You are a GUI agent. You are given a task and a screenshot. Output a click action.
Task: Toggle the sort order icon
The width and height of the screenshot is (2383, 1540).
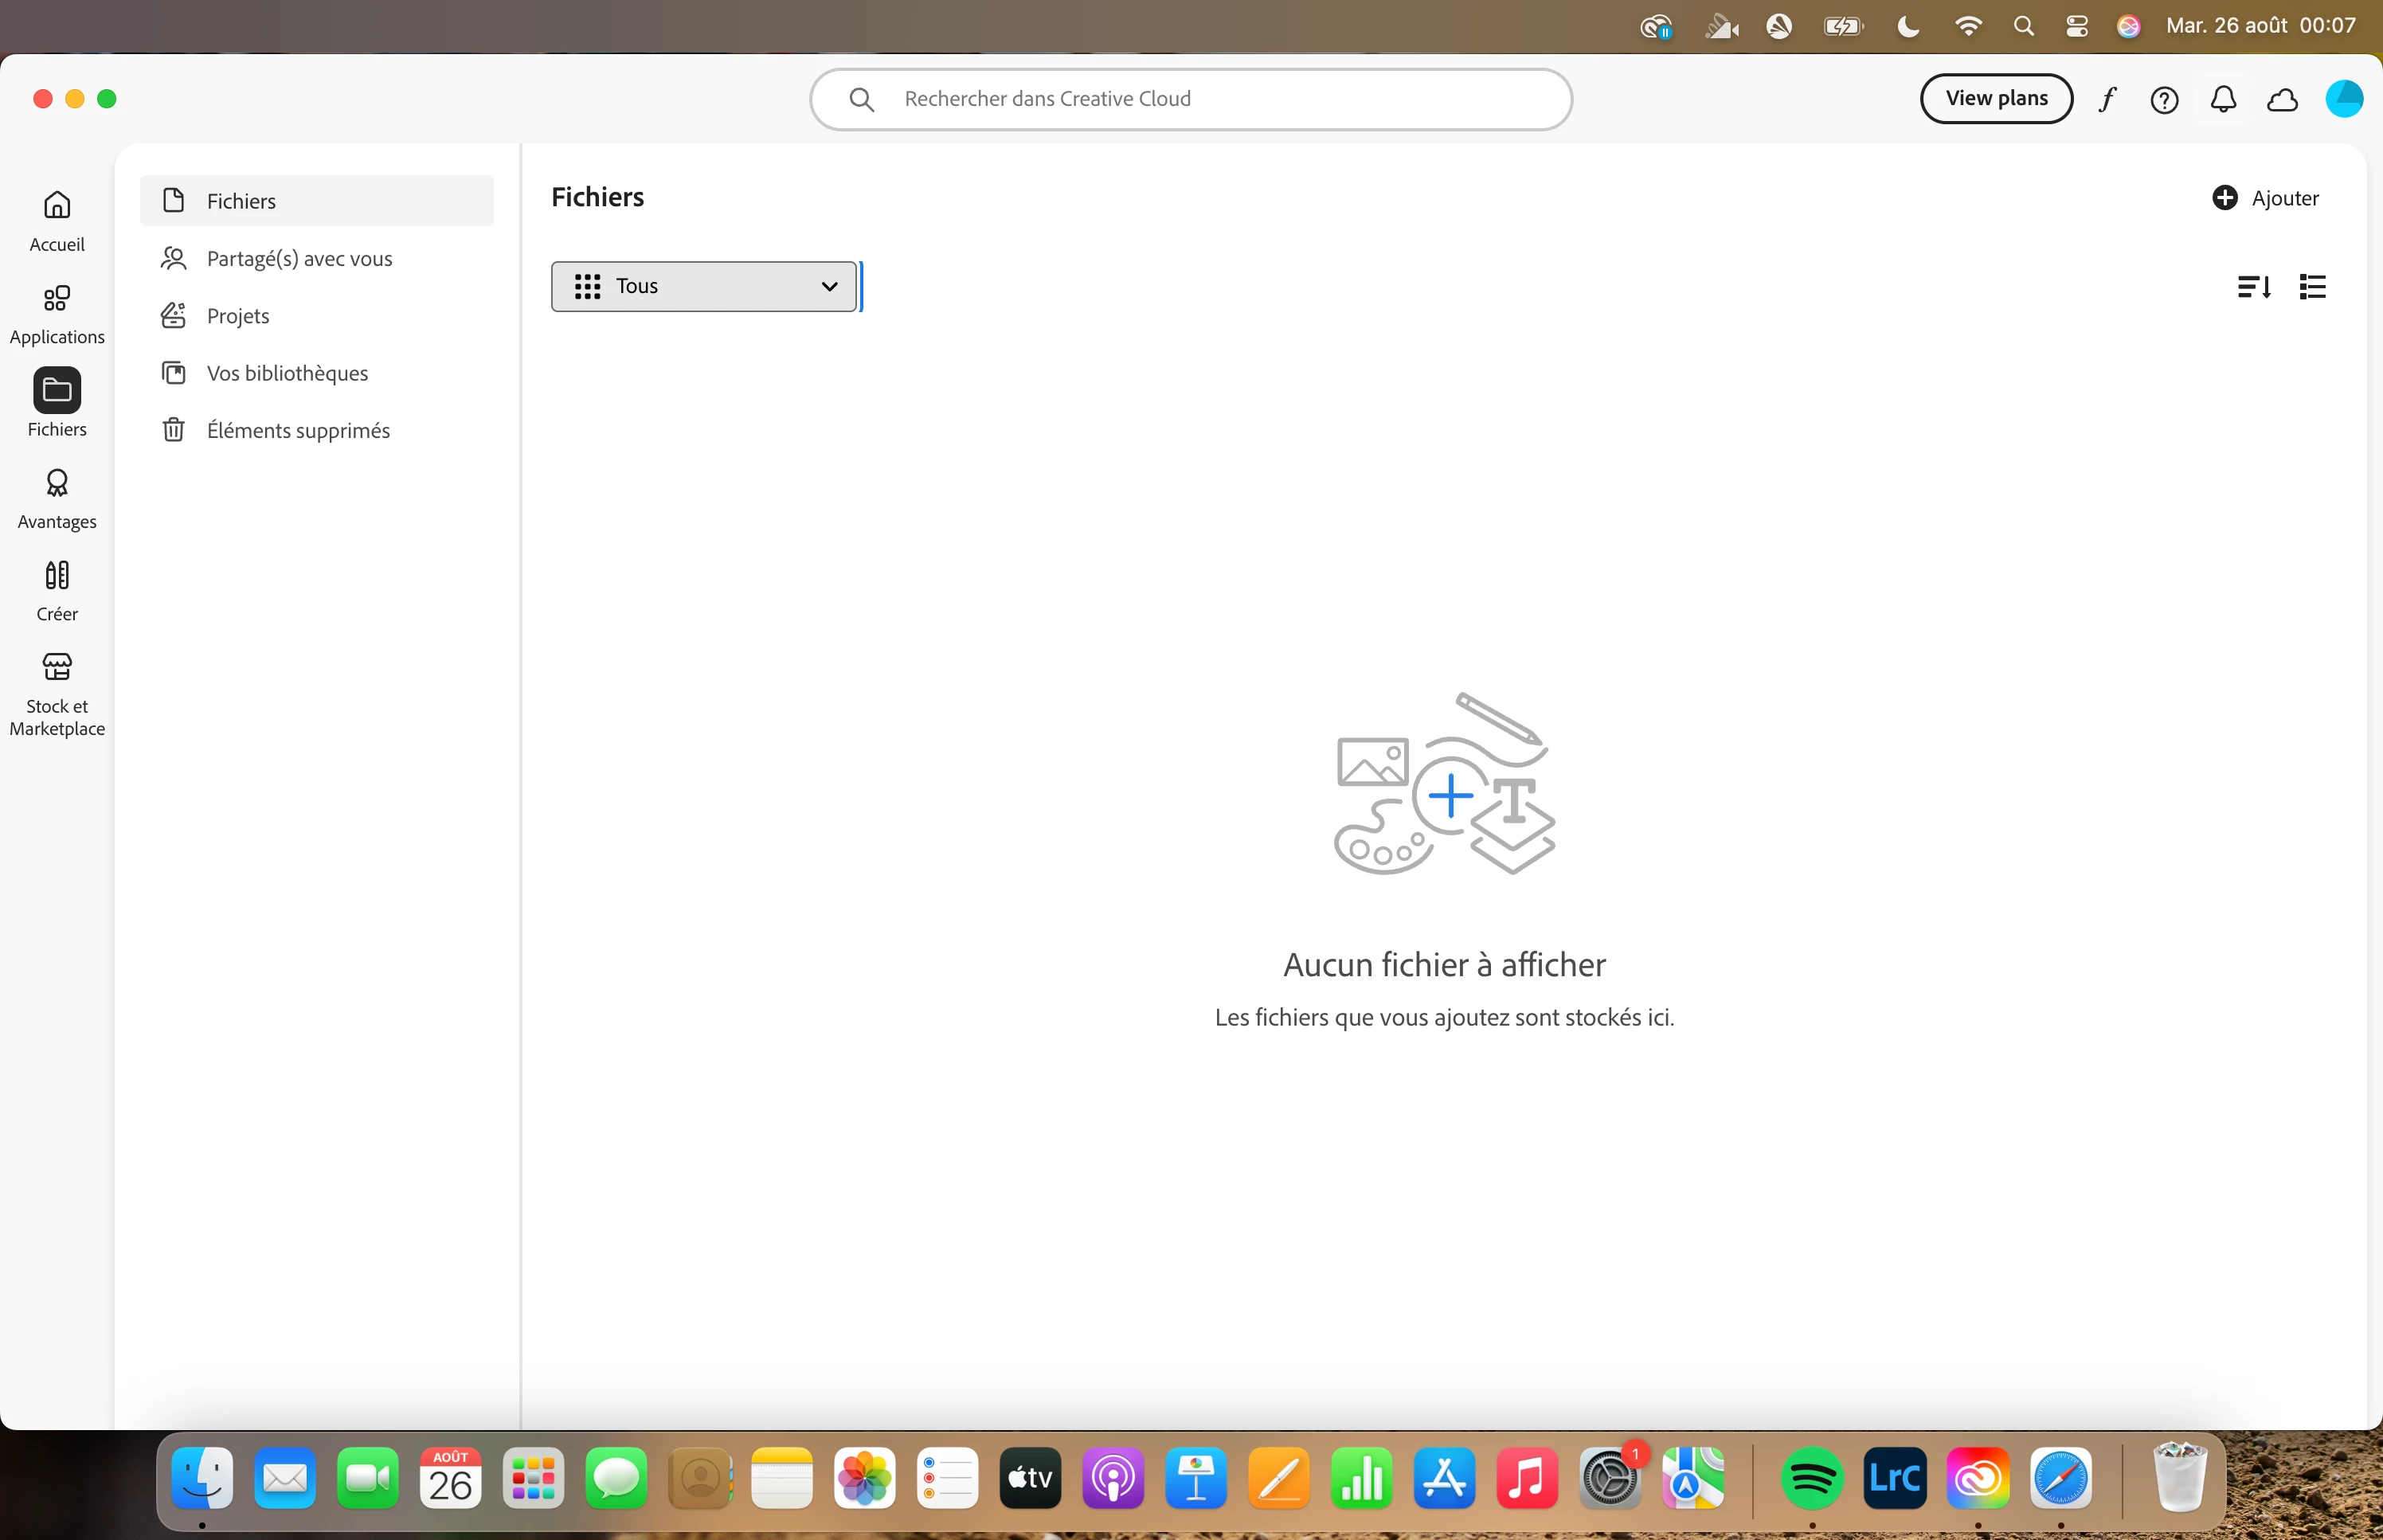point(2254,287)
